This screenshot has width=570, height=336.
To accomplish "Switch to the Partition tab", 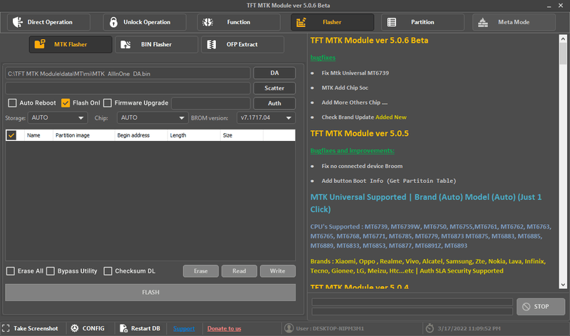I will 423,22.
